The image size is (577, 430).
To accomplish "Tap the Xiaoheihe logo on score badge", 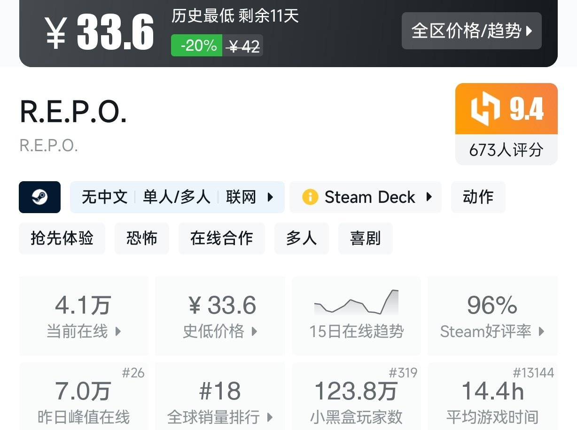I will click(x=485, y=109).
